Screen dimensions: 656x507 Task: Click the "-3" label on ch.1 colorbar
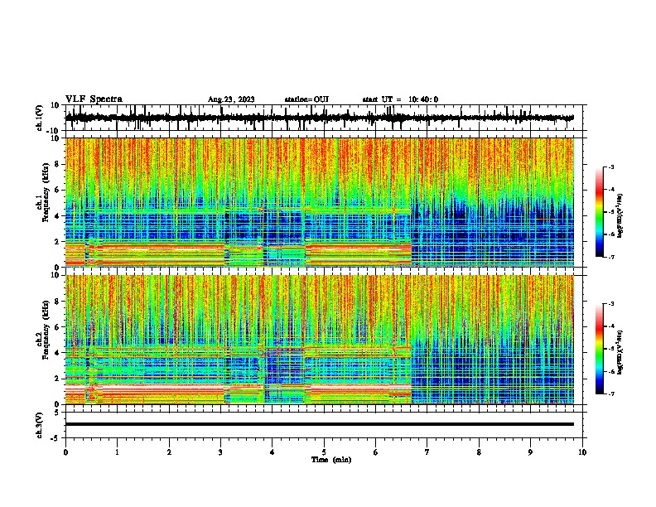(610, 167)
